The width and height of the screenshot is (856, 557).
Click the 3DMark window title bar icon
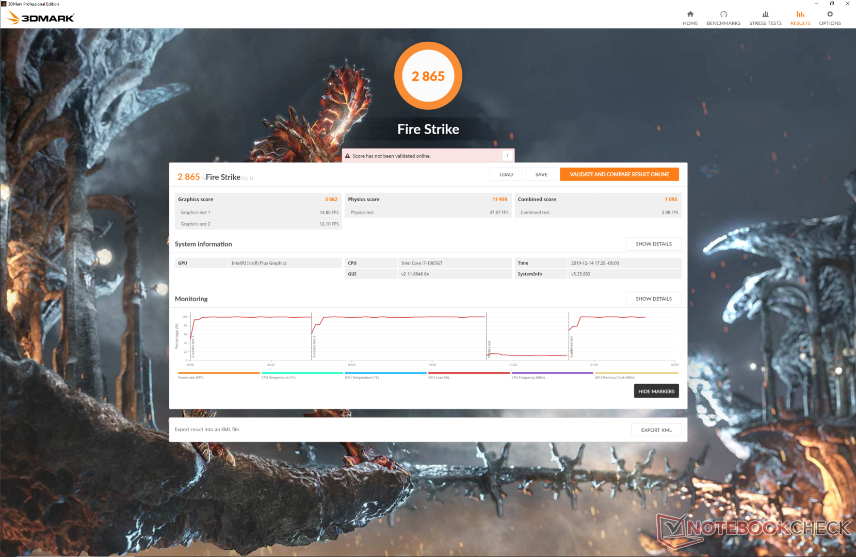[4, 4]
